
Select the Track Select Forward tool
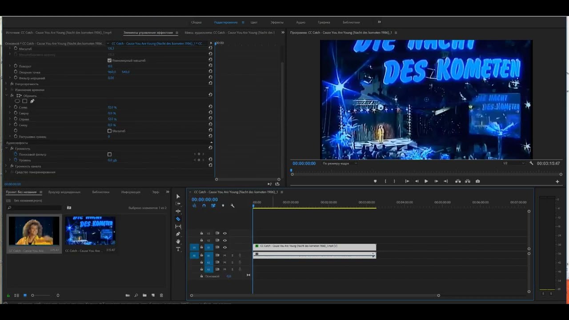pos(178,204)
